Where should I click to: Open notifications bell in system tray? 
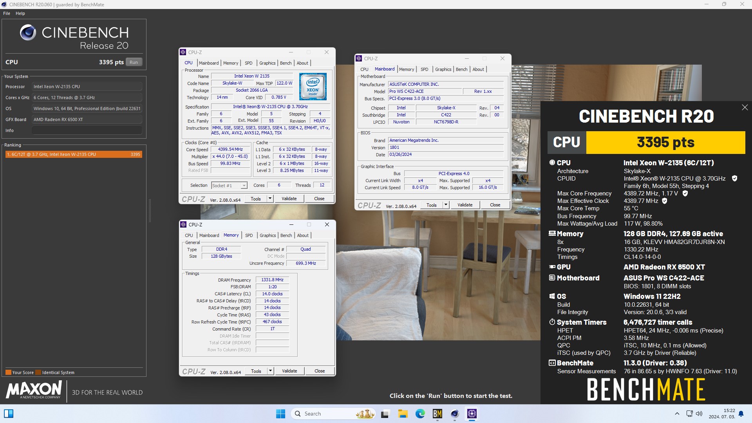click(741, 414)
